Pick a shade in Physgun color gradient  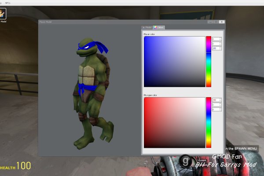[x=175, y=123]
